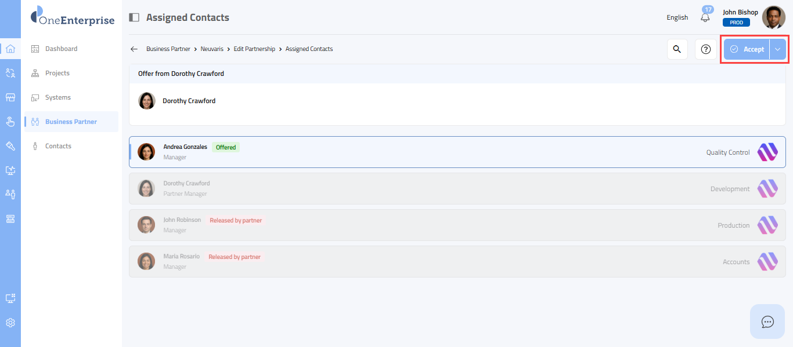Open the English language selector
Screen dimensions: 793x347
[677, 17]
